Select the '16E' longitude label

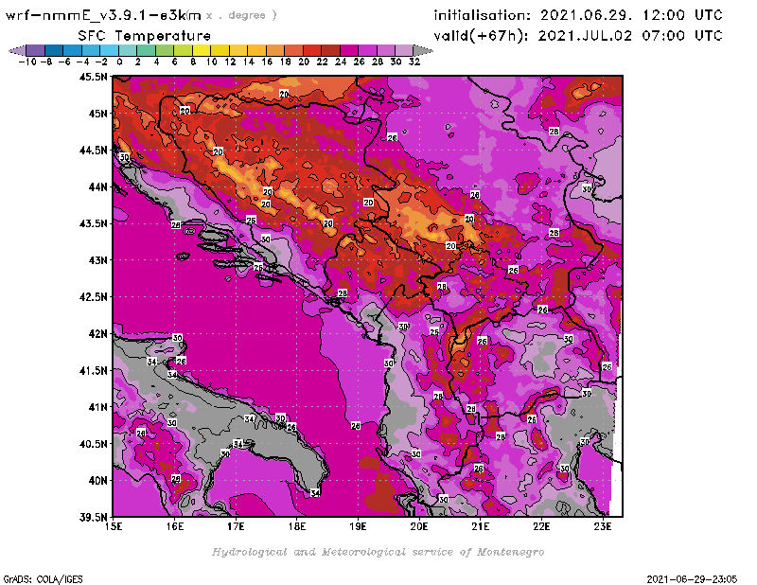pyautogui.click(x=175, y=526)
